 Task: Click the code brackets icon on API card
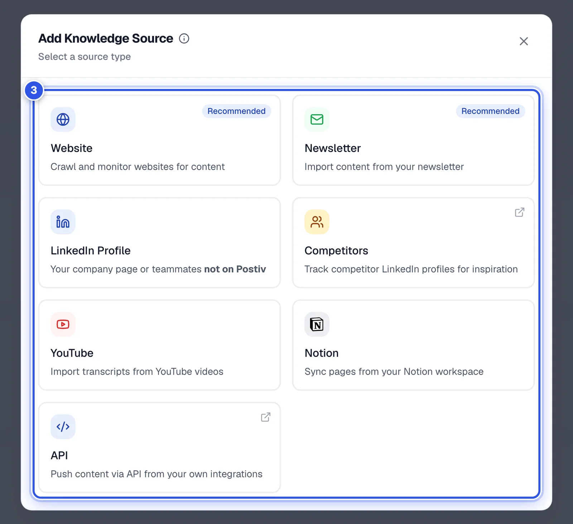(63, 427)
